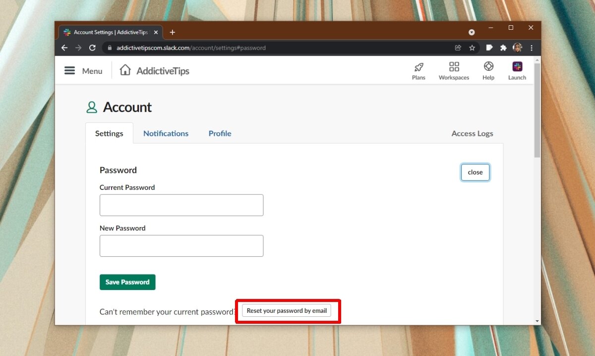Image resolution: width=595 pixels, height=356 pixels.
Task: Click the share page icon in address bar
Action: click(x=458, y=48)
